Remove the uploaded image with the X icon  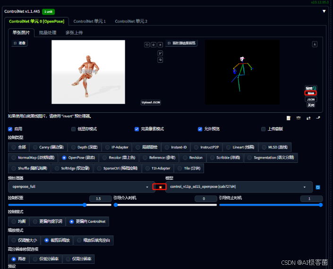160,45
